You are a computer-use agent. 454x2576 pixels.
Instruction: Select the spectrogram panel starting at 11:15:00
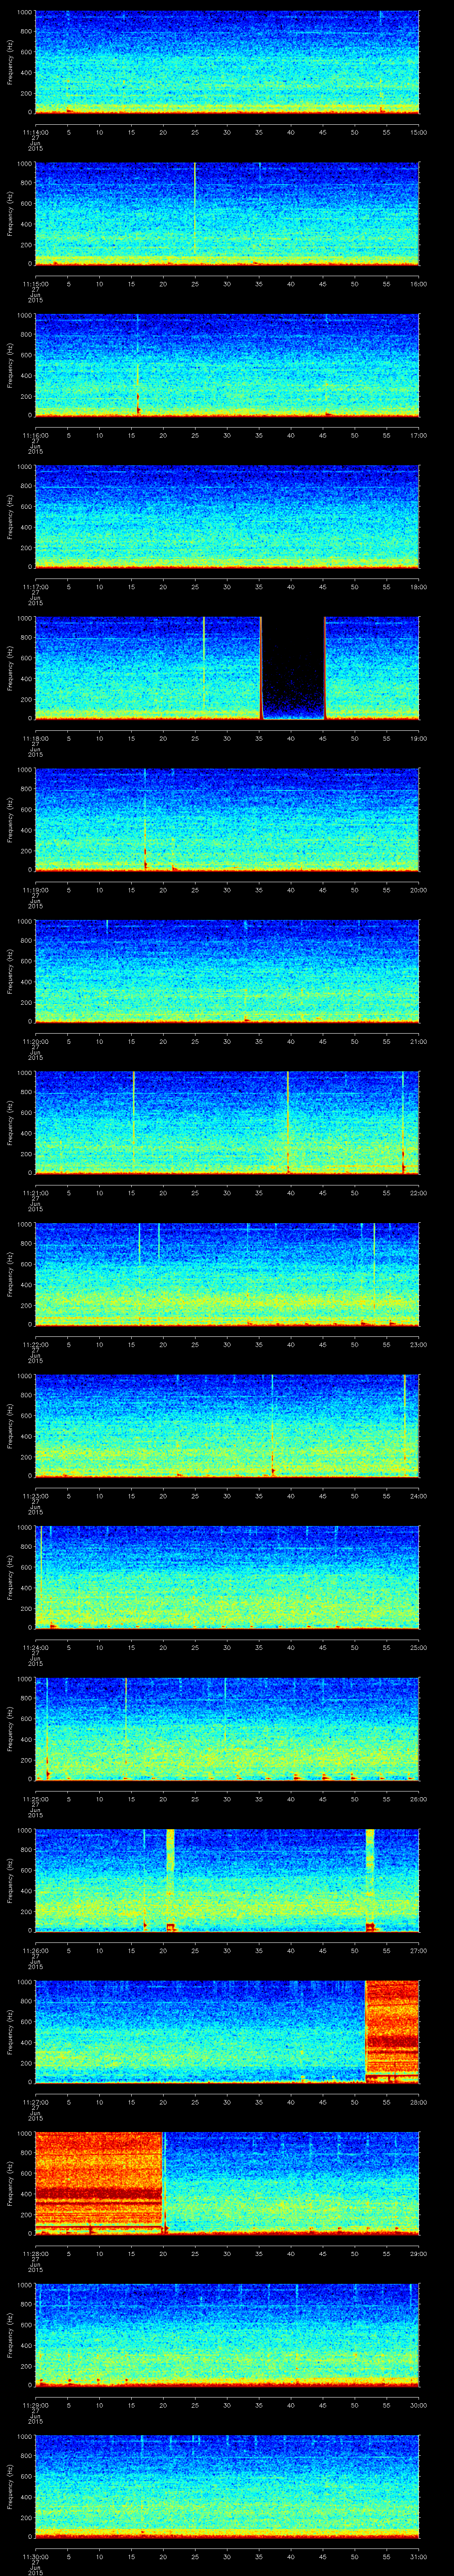227,214
